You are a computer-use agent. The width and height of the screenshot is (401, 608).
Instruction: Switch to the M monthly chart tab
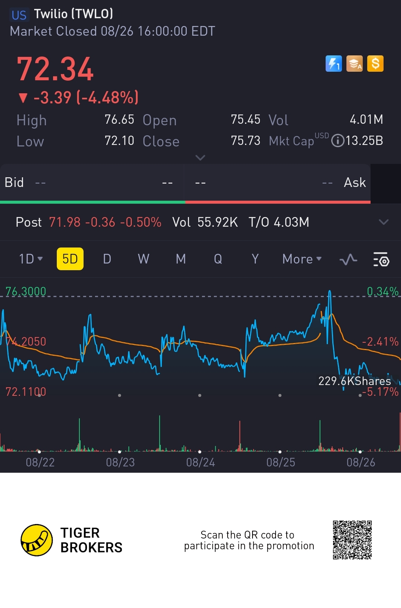coord(181,259)
